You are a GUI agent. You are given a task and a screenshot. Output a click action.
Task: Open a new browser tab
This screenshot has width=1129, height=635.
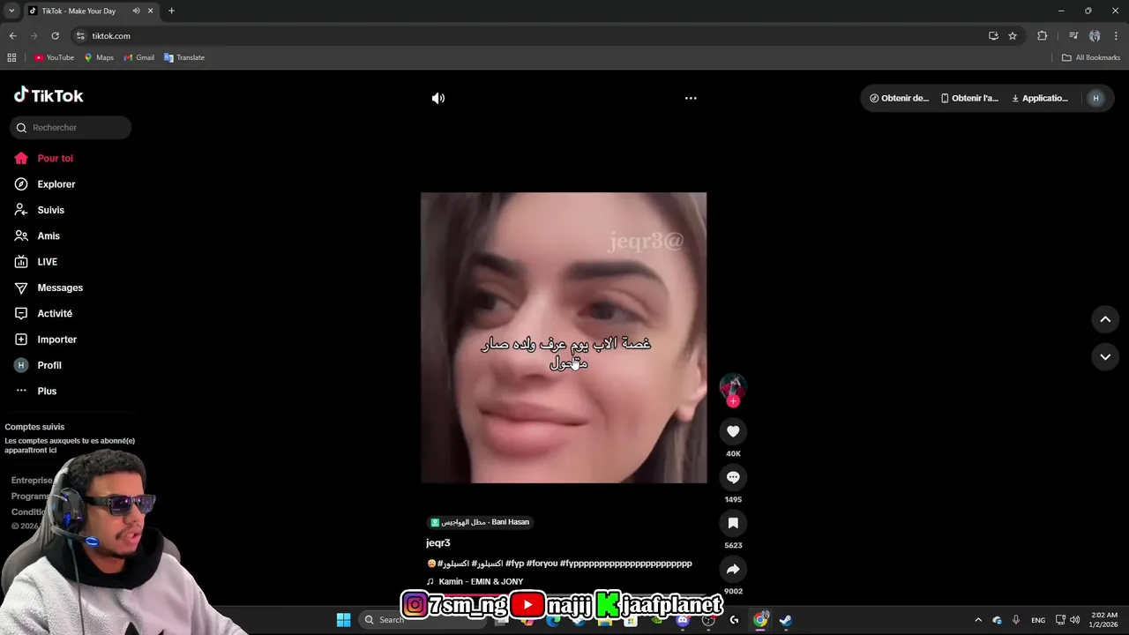click(x=171, y=11)
